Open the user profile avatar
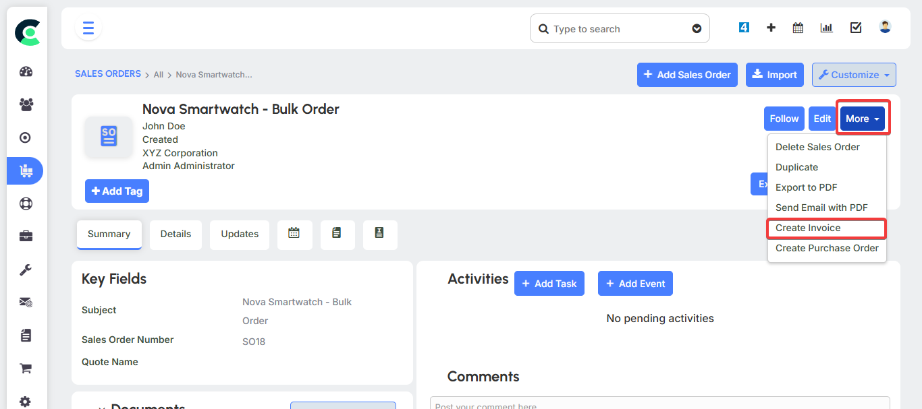The width and height of the screenshot is (922, 409). (x=884, y=27)
